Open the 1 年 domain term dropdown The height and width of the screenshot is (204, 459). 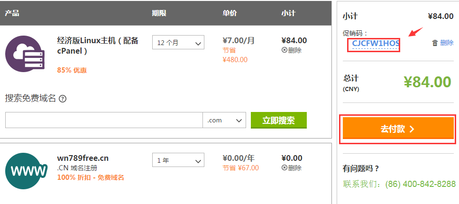[x=178, y=160]
